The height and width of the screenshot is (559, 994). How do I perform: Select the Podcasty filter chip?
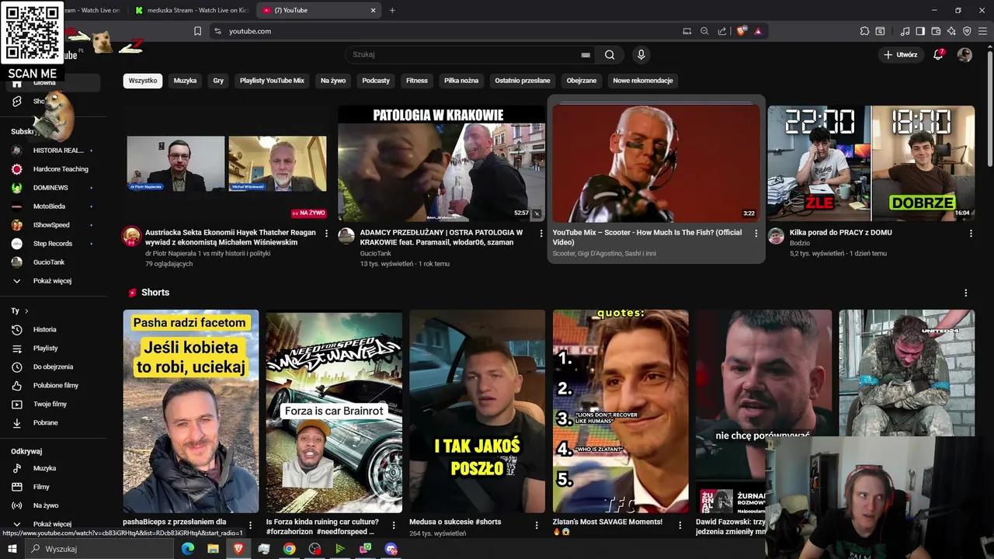376,81
